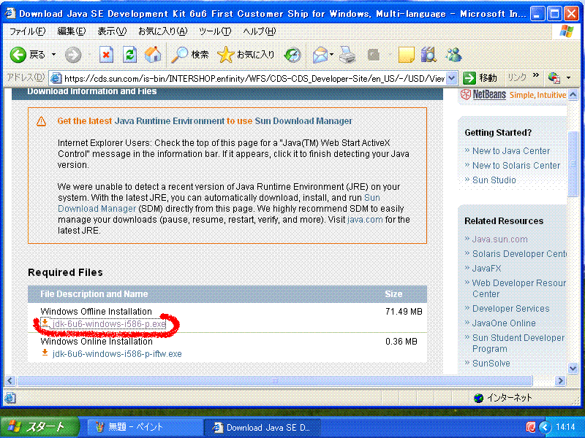Open the Back button history dropdown arrow
This screenshot has width=585, height=438.
pos(53,55)
